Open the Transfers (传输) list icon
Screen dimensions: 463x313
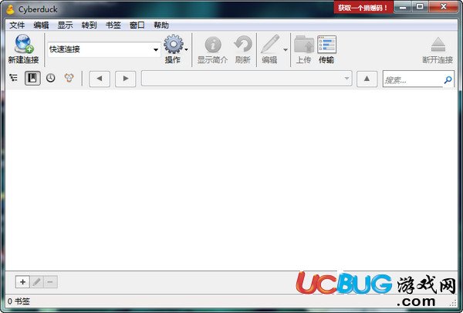coord(326,45)
